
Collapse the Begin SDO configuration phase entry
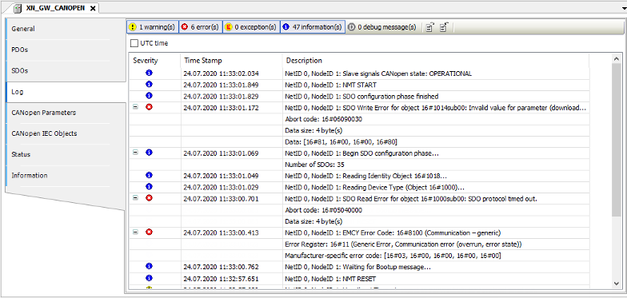click(136, 153)
